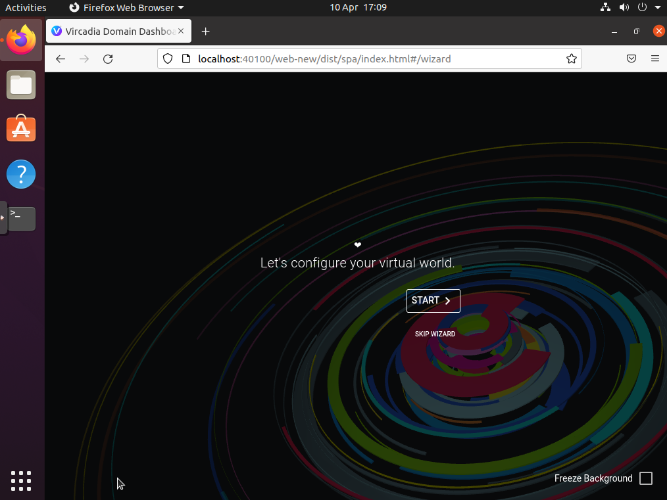Open the Firefox application menu
Screen dimensions: 667x500
[655, 58]
